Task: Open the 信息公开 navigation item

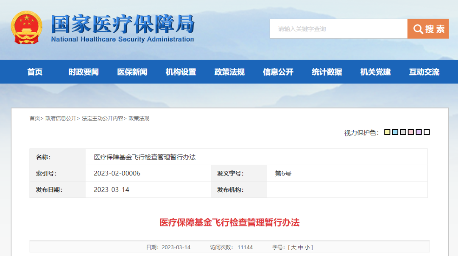Action: pyautogui.click(x=278, y=72)
